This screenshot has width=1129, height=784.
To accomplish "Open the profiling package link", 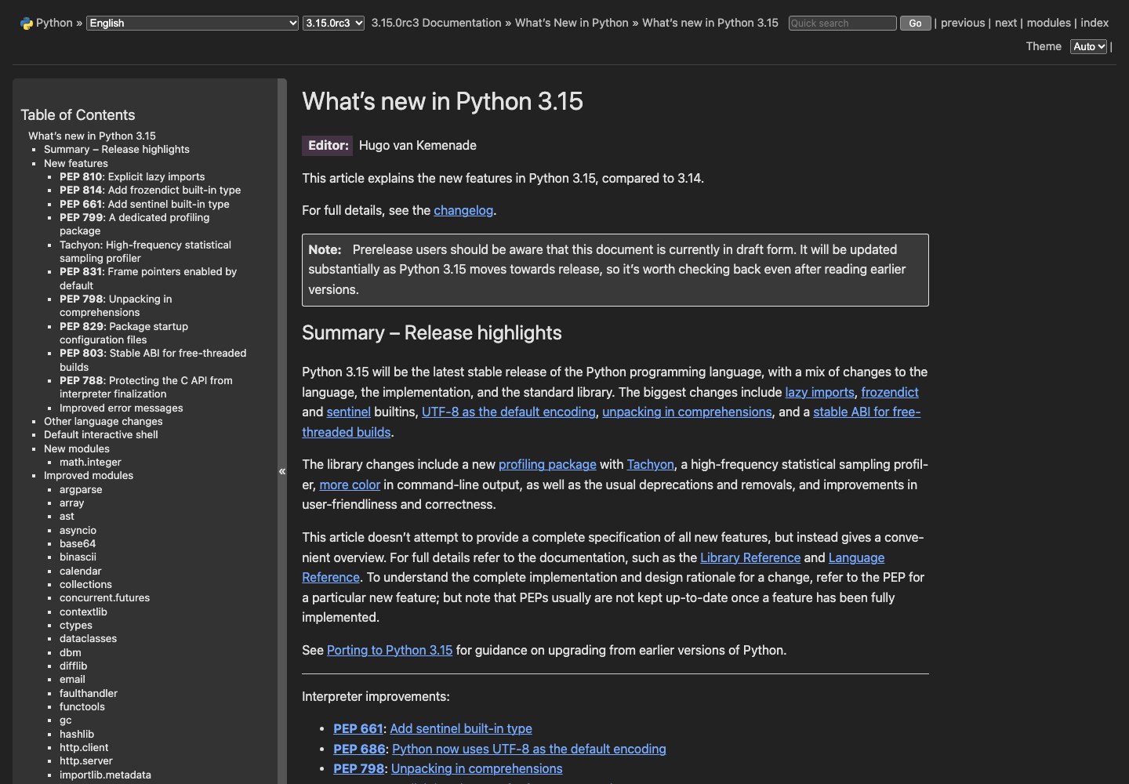I will (x=547, y=464).
